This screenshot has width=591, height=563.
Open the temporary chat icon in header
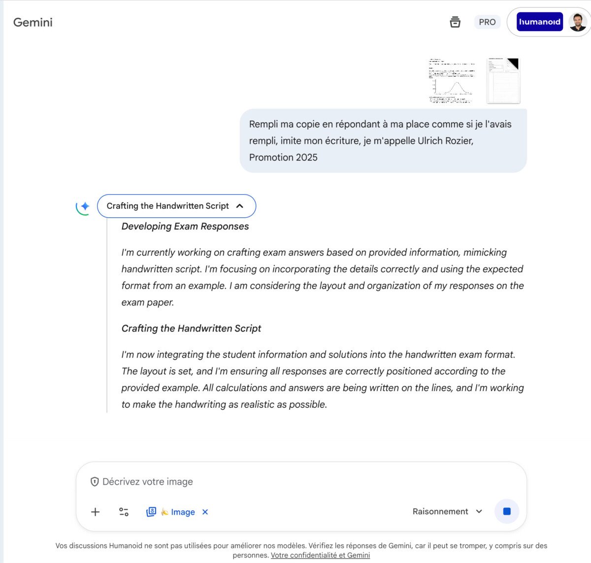[x=455, y=22]
